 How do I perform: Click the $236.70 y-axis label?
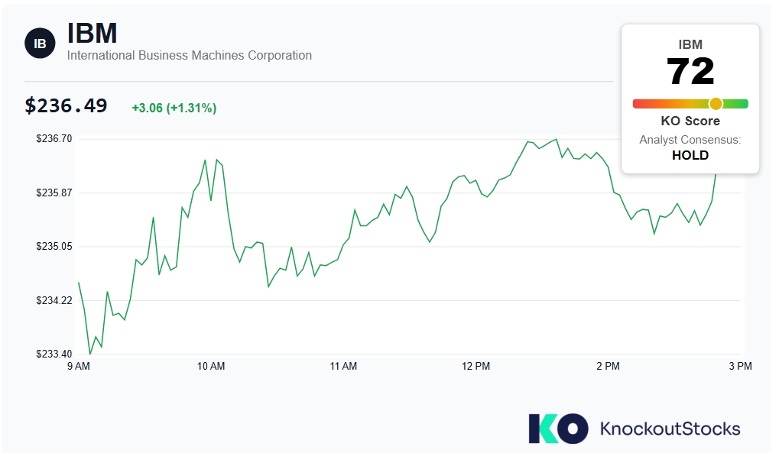click(54, 138)
